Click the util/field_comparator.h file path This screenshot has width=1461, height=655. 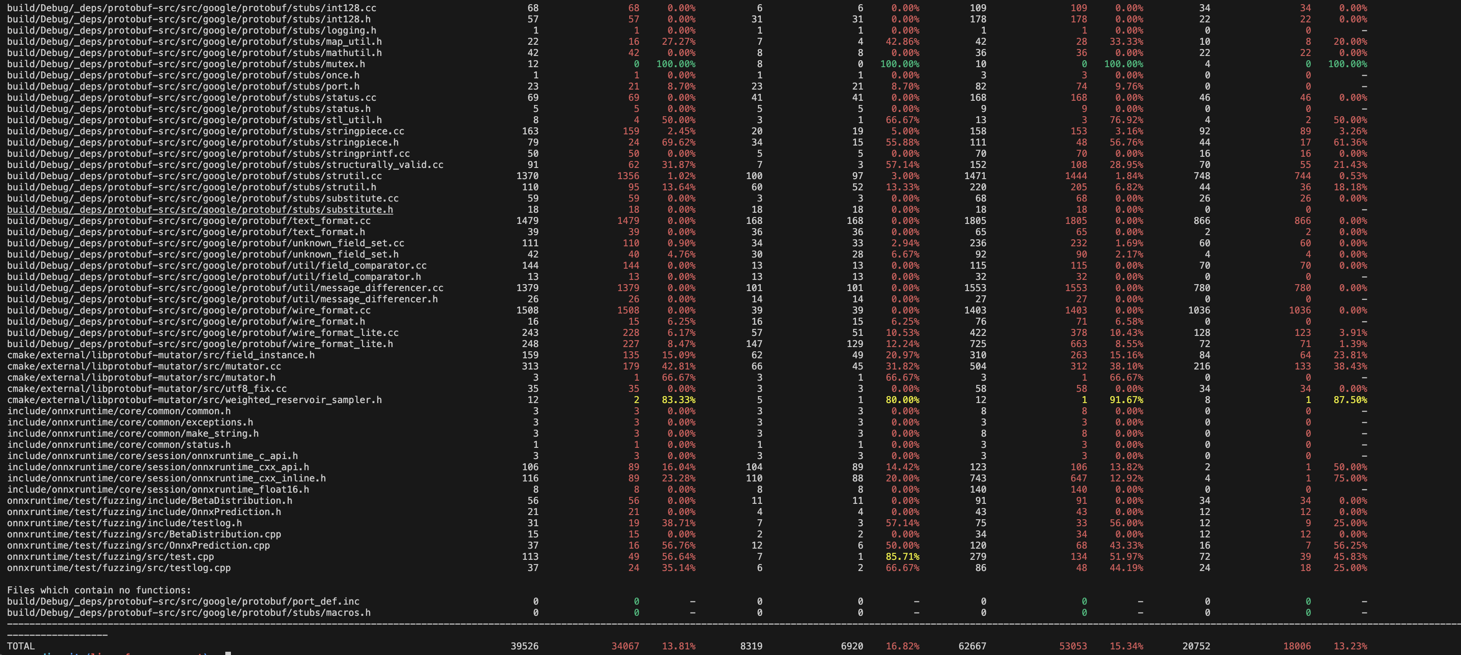pyautogui.click(x=214, y=277)
